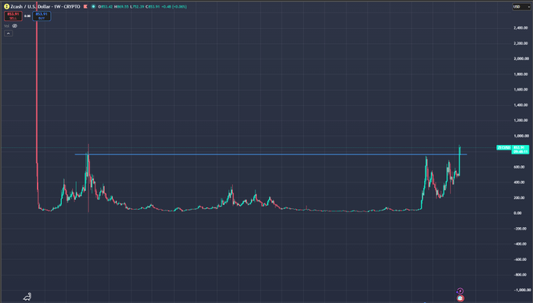Image resolution: width=533 pixels, height=303 pixels.
Task: Click the C853.91 close value in the header
Action: (153, 6)
